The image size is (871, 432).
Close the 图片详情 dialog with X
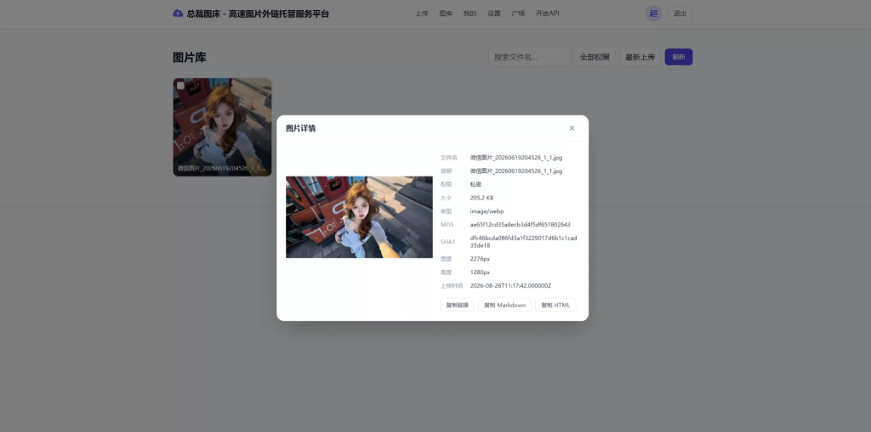[572, 128]
